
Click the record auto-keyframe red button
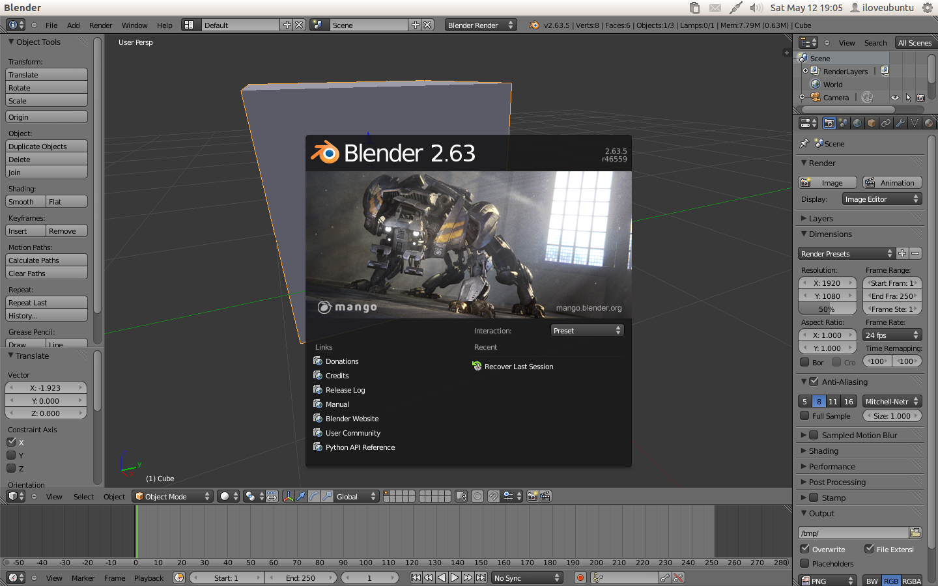[x=580, y=578]
